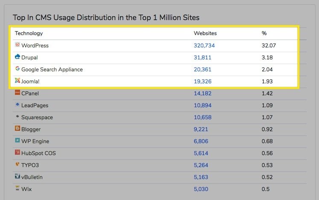Select the WP Engine technology name

[x=35, y=141]
